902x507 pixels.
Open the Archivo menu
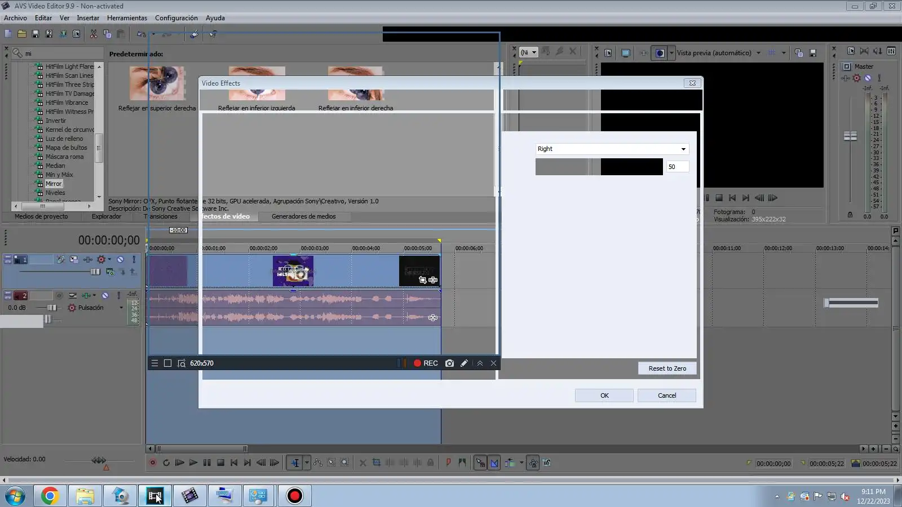point(15,18)
